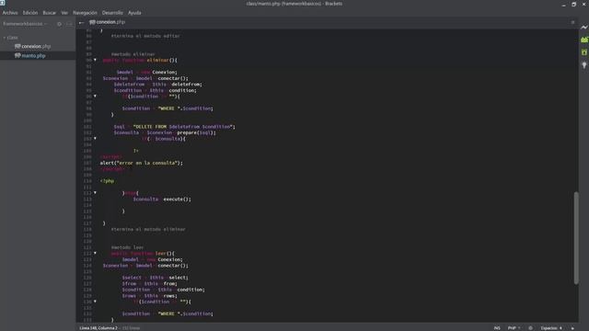The height and width of the screenshot is (331, 589).
Task: Click the vertical scrollbar thumb of the editor
Action: [576, 238]
